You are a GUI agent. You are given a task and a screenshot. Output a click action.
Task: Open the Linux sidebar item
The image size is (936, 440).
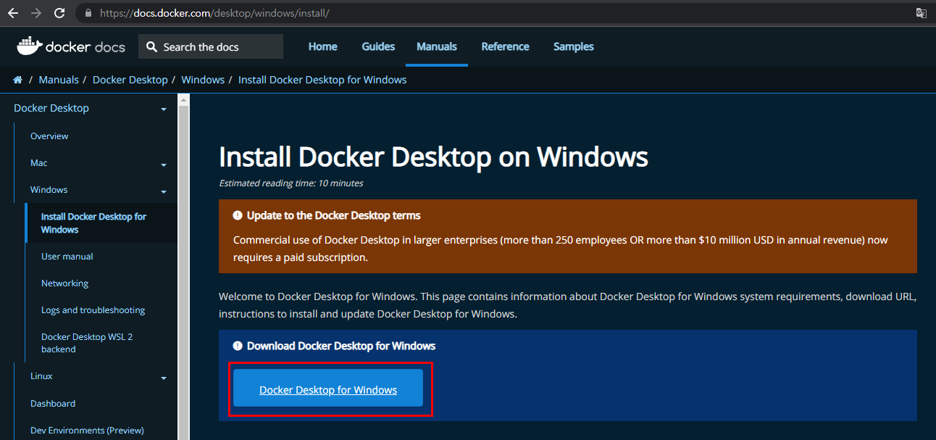click(x=41, y=376)
